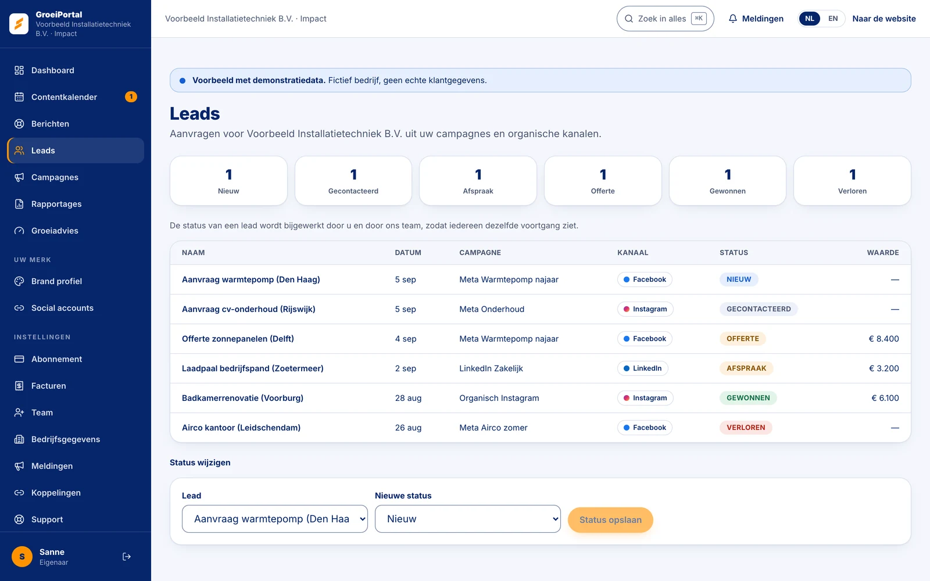This screenshot has width=930, height=581.
Task: Open Meldingen settings in the sidebar
Action: [76, 466]
